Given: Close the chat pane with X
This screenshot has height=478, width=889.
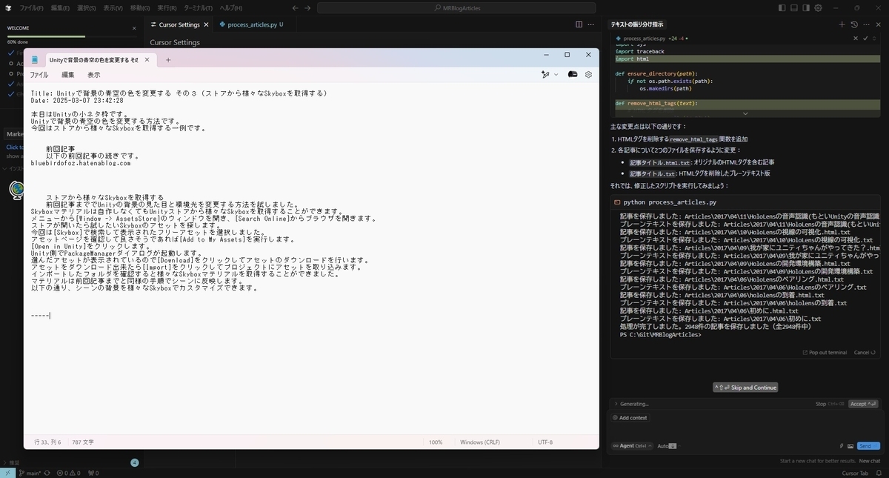Looking at the screenshot, I should point(878,24).
